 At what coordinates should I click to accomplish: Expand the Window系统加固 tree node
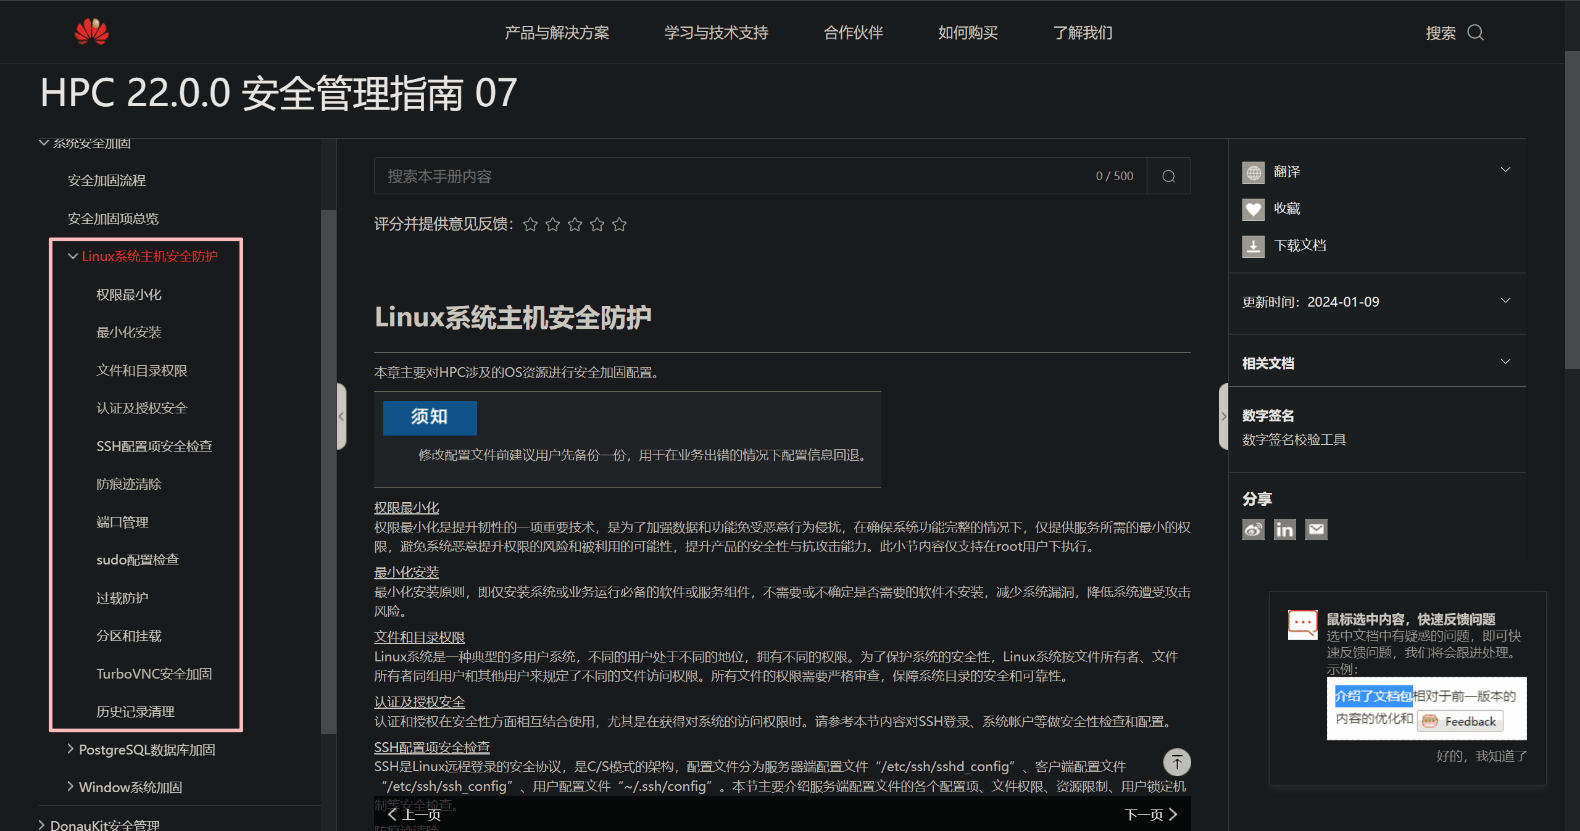70,787
